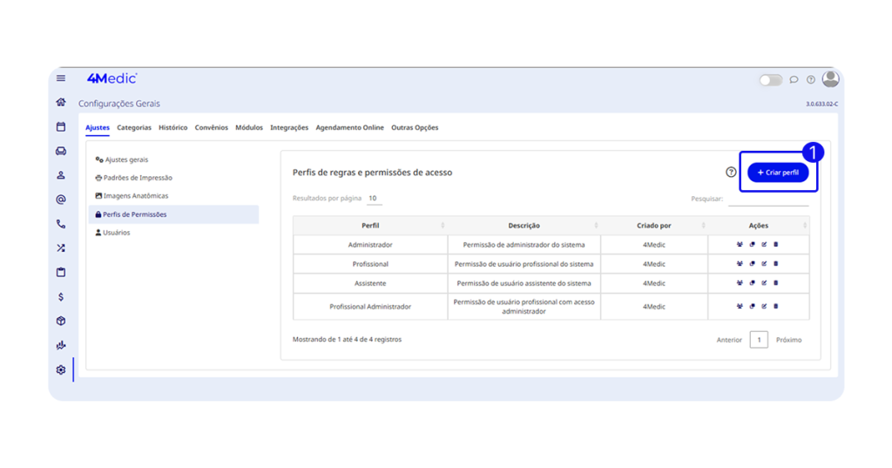Image resolution: width=892 pixels, height=468 pixels.
Task: Open the financial dollar sign icon
Action: tap(61, 297)
